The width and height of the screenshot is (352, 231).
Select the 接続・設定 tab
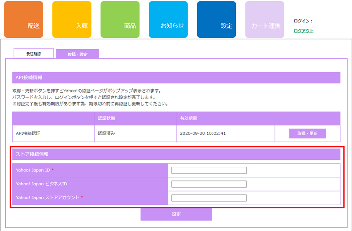pos(77,54)
